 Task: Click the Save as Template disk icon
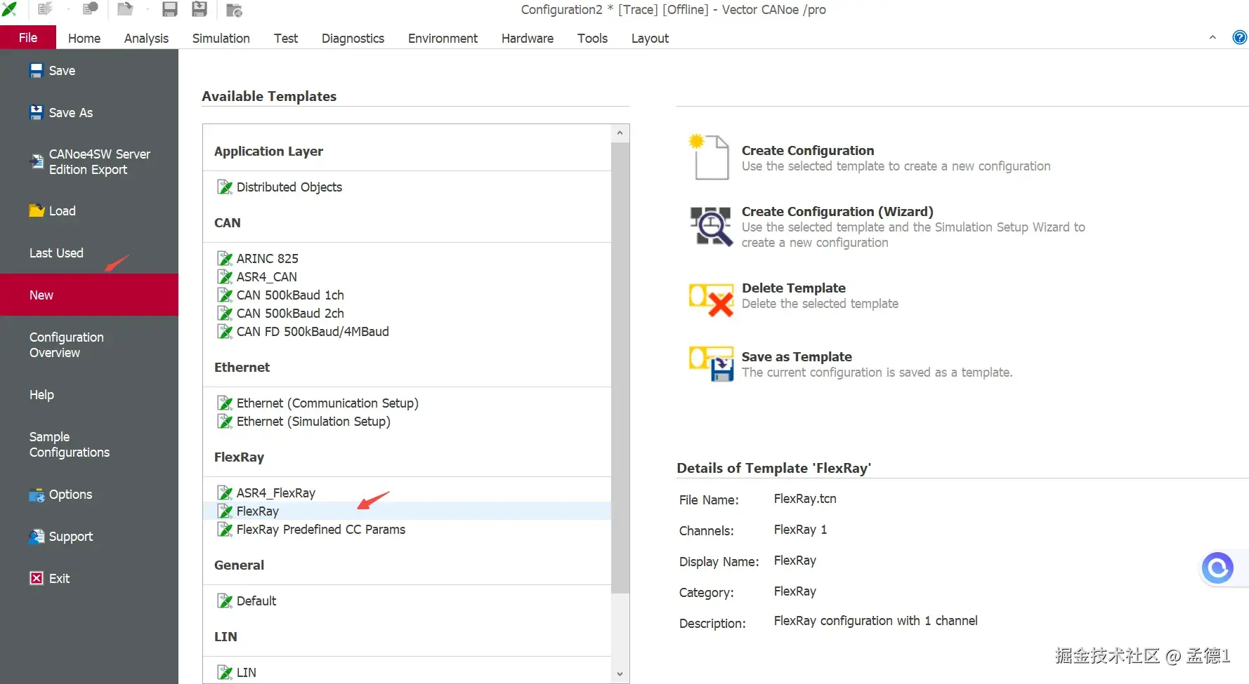711,363
